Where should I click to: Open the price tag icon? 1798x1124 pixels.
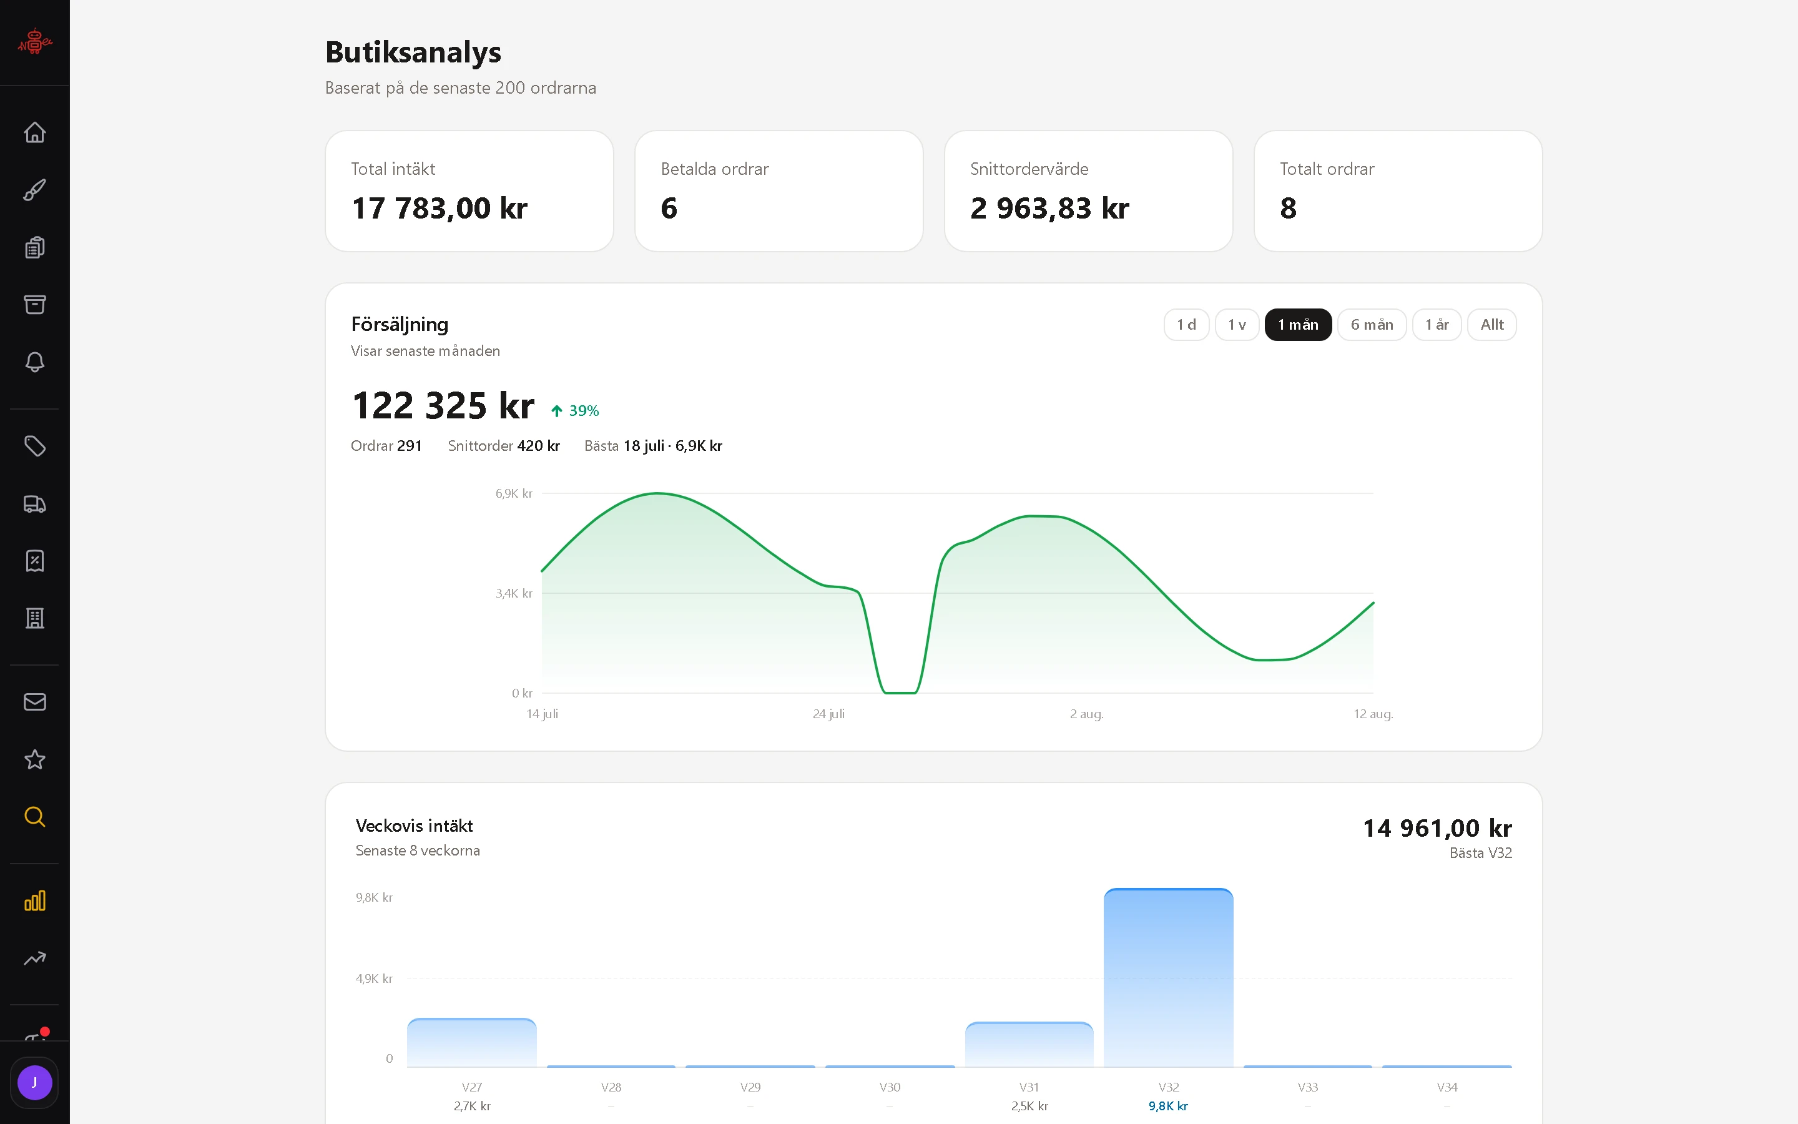click(x=35, y=446)
